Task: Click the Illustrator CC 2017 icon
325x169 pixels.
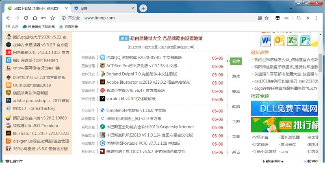Action: [9, 133]
